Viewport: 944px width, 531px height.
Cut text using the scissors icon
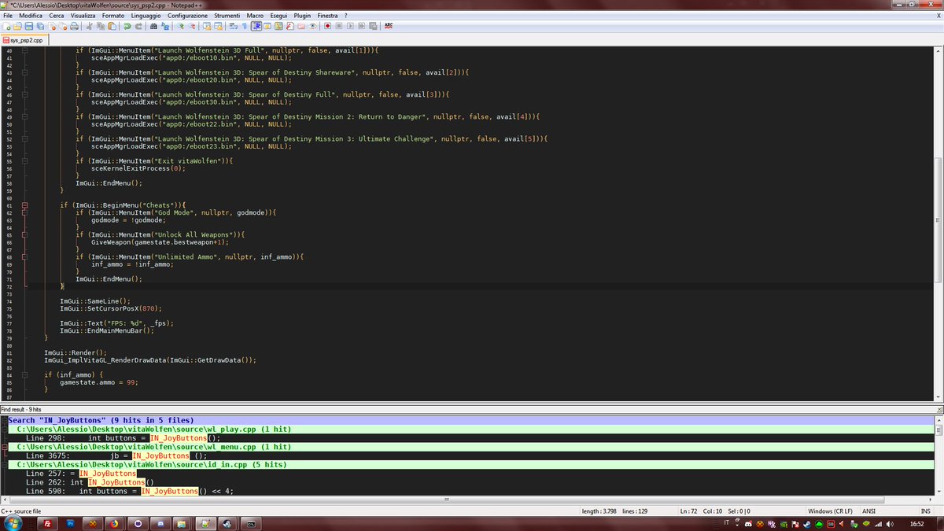(x=88, y=25)
